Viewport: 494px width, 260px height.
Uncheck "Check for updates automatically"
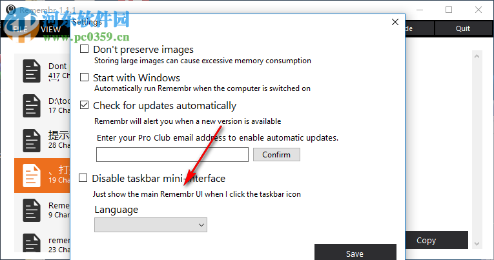coord(84,105)
